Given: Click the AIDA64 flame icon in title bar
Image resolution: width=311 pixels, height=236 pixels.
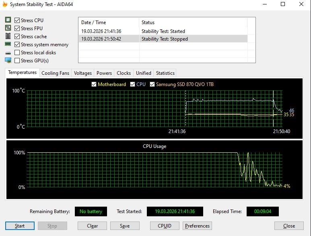Looking at the screenshot, I should (5, 4).
